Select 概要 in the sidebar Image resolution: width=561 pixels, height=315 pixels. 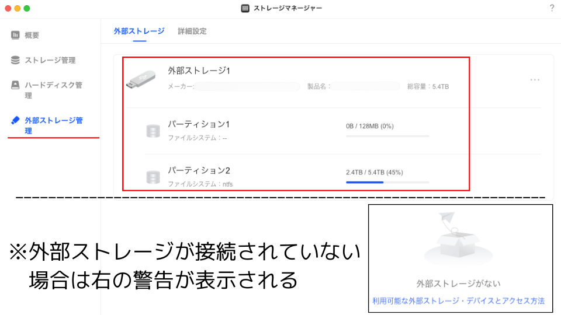tap(32, 35)
